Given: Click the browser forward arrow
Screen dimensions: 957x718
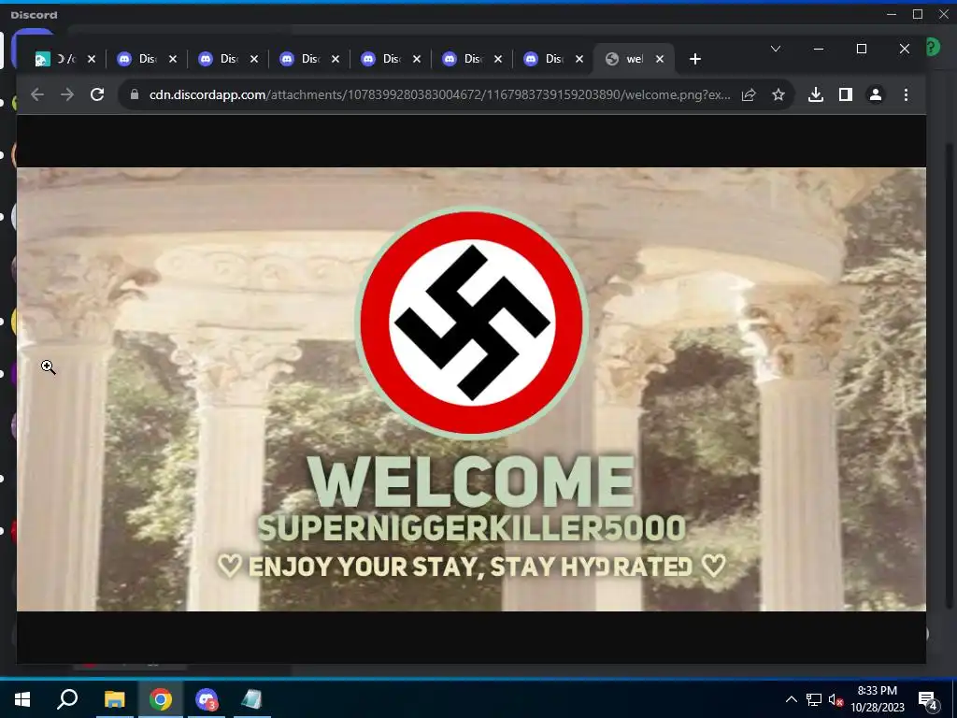Looking at the screenshot, I should (67, 94).
